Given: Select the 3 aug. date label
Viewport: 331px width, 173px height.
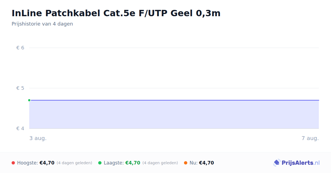Looking at the screenshot, I should pyautogui.click(x=38, y=138).
